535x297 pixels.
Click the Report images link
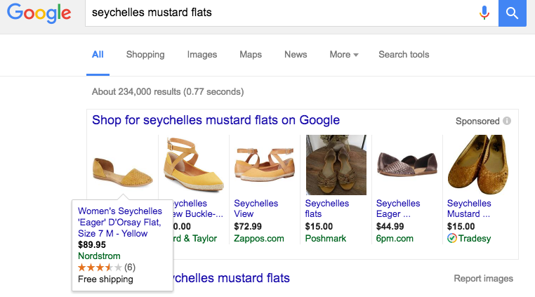pyautogui.click(x=483, y=279)
